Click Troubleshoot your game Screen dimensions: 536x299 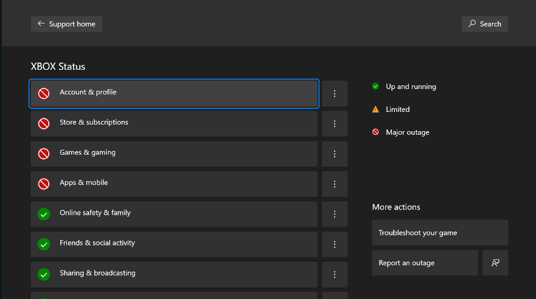[x=440, y=232]
